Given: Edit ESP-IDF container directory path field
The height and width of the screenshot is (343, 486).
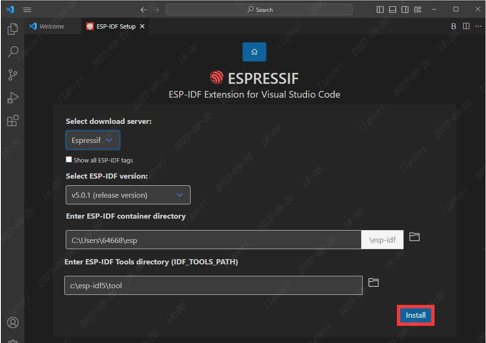Looking at the screenshot, I should pyautogui.click(x=213, y=240).
